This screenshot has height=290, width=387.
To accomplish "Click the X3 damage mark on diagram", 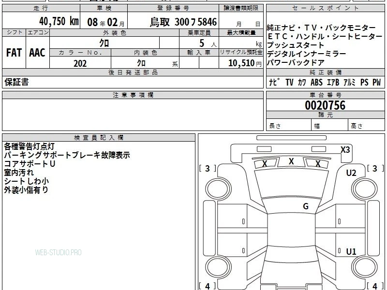I will click(x=345, y=150).
